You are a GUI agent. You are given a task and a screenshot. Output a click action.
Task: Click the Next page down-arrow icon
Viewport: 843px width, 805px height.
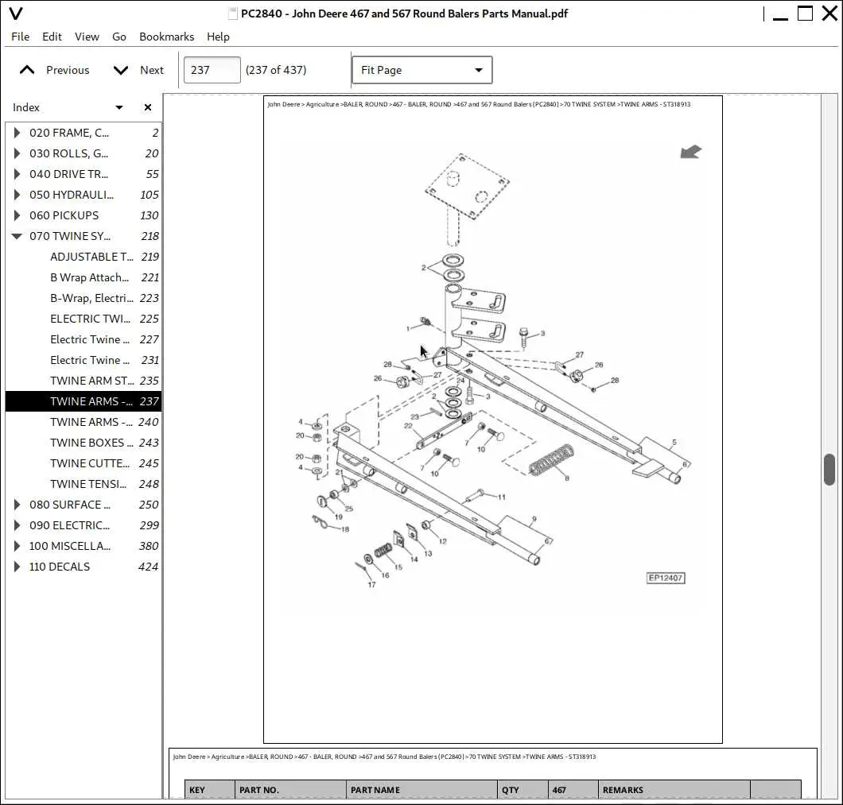tap(121, 70)
